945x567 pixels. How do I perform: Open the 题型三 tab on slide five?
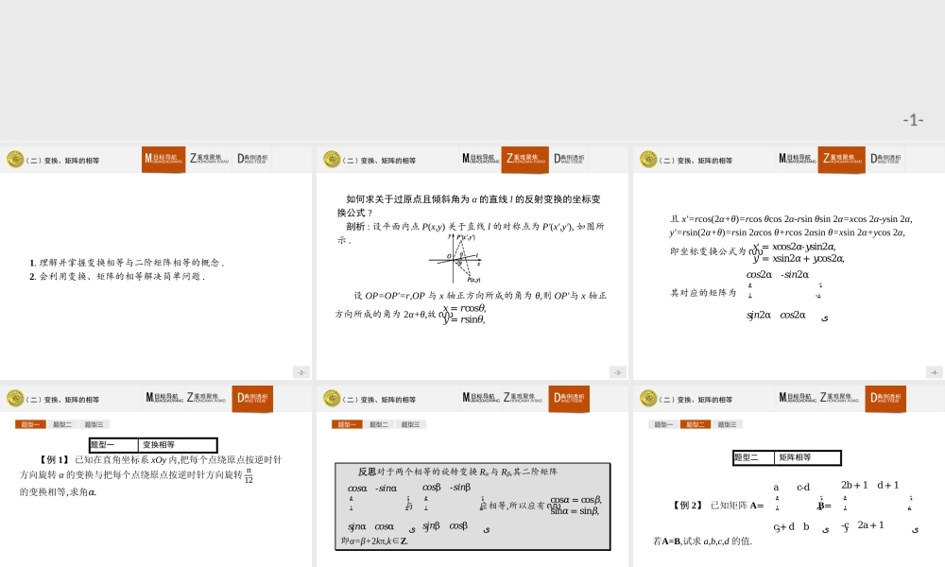(x=409, y=423)
